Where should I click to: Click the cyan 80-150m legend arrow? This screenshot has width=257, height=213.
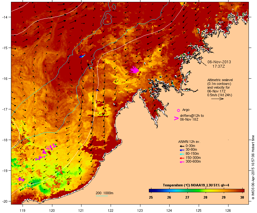(x=182, y=154)
